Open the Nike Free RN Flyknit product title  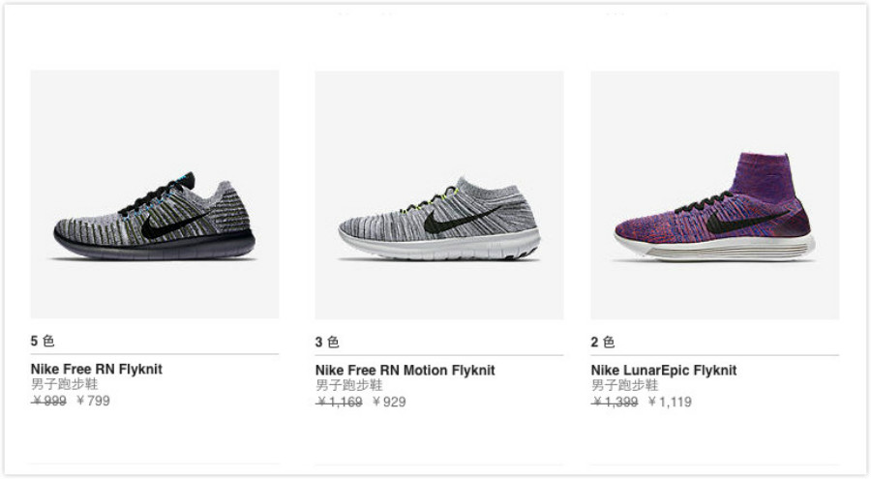coord(96,370)
